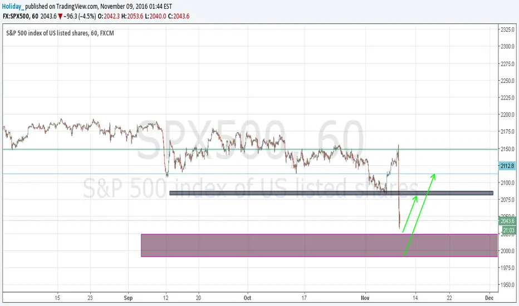Click the 2000.0 price axis tick
The width and height of the screenshot is (519, 306).
click(507, 251)
